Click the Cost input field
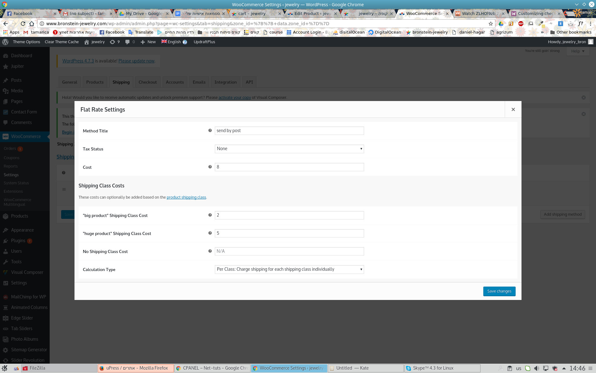 [x=289, y=167]
